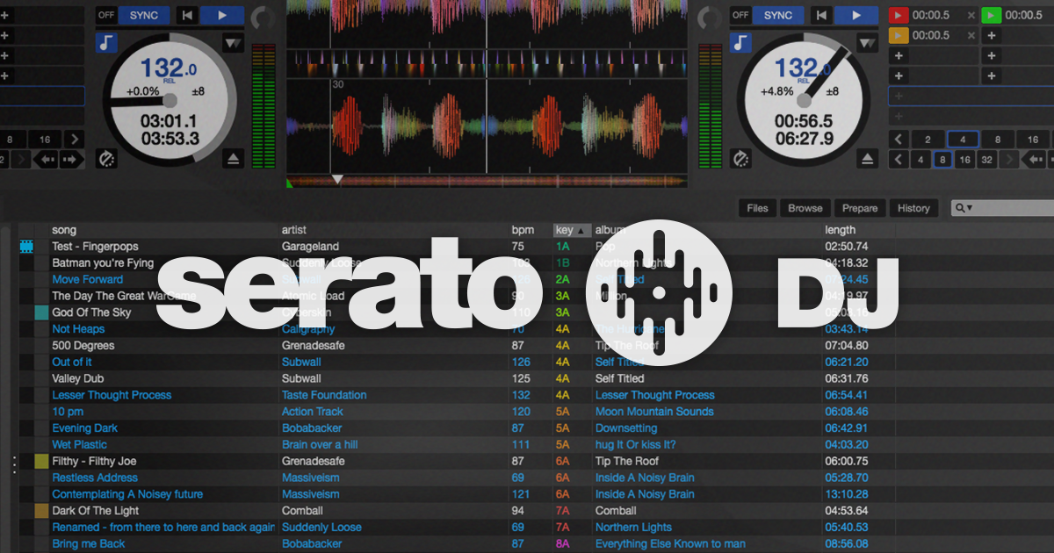Click the olive color tag on Filthy - Filthy Joe
The height and width of the screenshot is (553, 1054).
coord(41,462)
